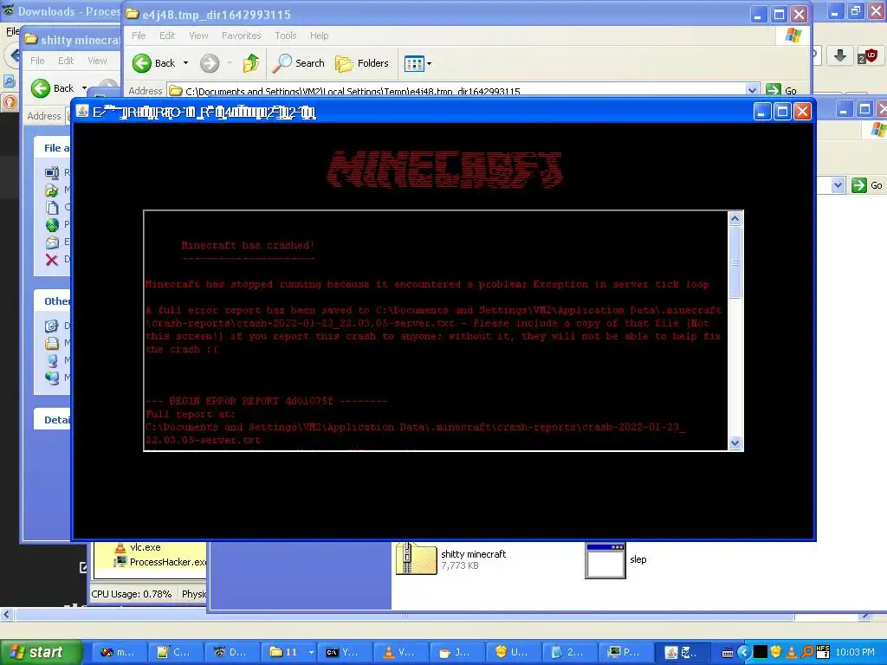The width and height of the screenshot is (887, 665).
Task: Click the browser download arrow icon
Action: (839, 55)
